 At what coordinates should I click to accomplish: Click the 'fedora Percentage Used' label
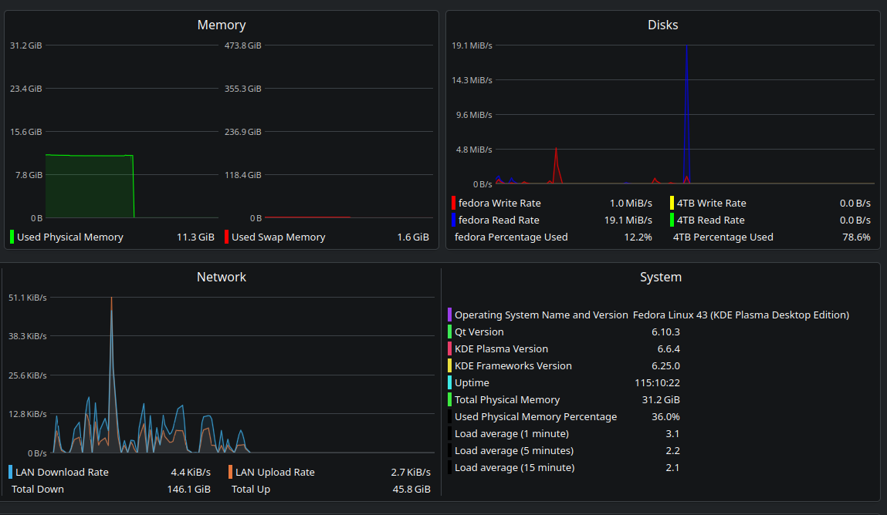pyautogui.click(x=511, y=237)
